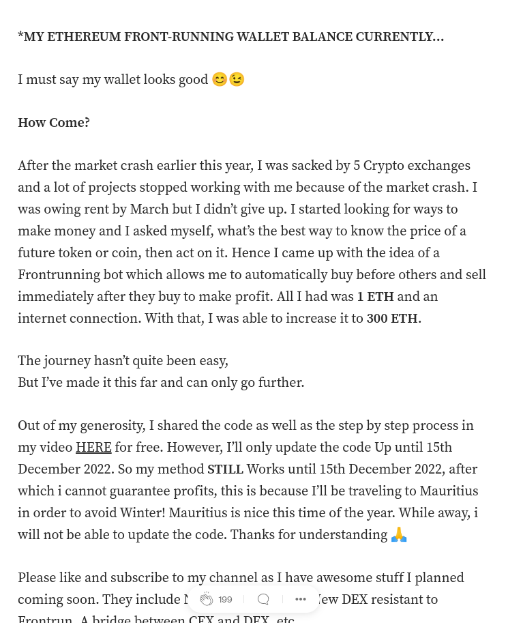The width and height of the screenshot is (523, 623).
Task: Click the winking face emoji
Action: pyautogui.click(x=237, y=79)
